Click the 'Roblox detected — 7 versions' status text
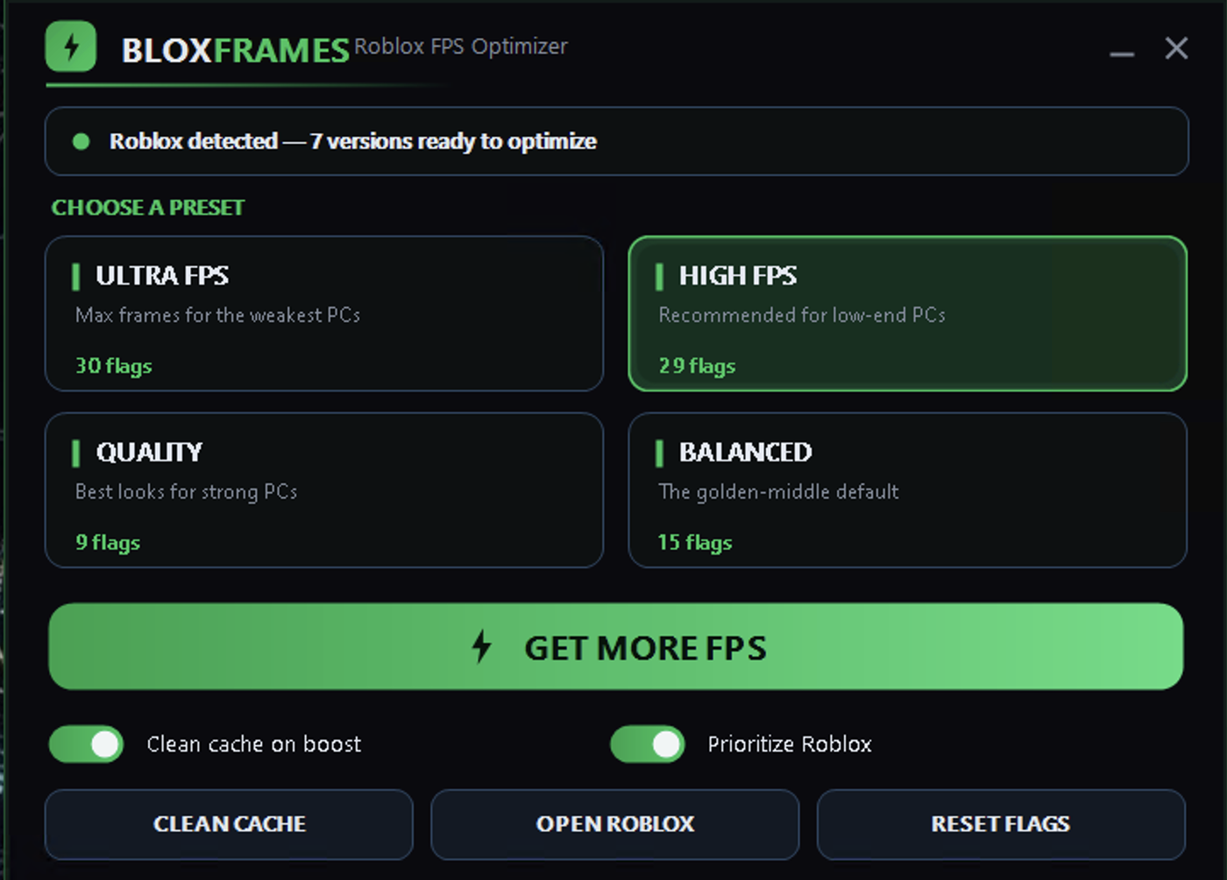Screen dimensions: 1227x880 click(x=353, y=141)
